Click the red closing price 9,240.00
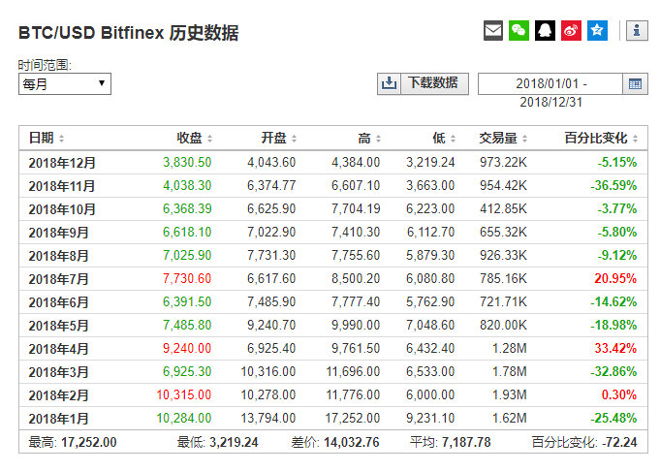660x472 pixels. pyautogui.click(x=187, y=348)
